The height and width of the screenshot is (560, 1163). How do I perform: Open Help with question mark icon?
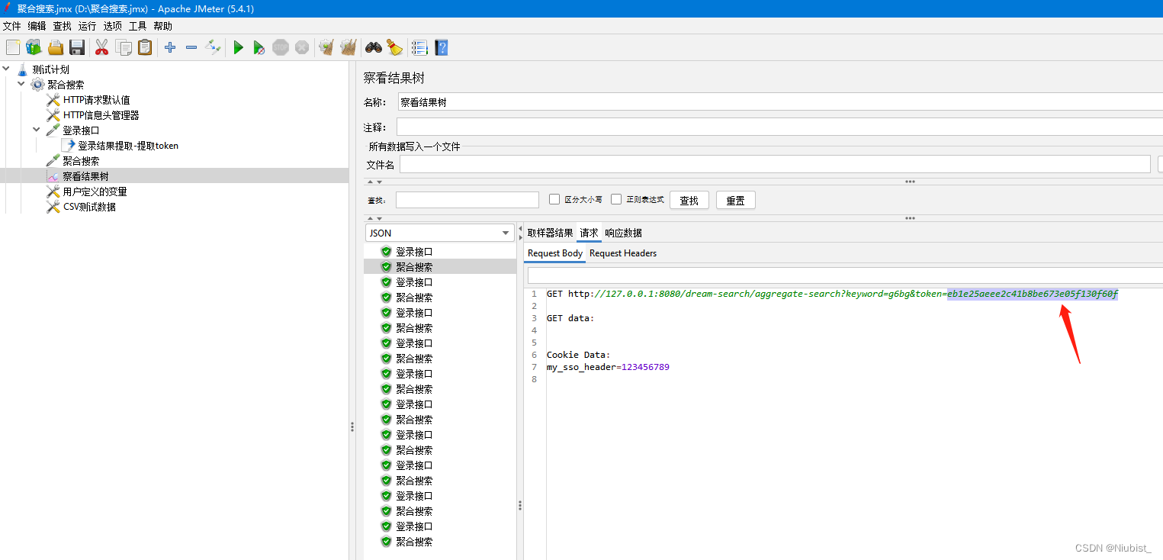pos(441,47)
